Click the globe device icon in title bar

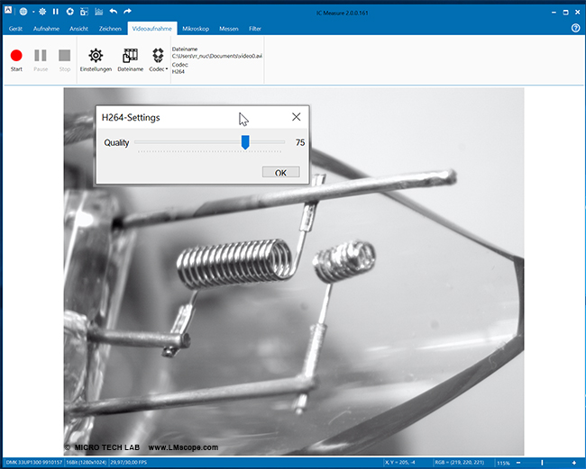click(x=23, y=12)
